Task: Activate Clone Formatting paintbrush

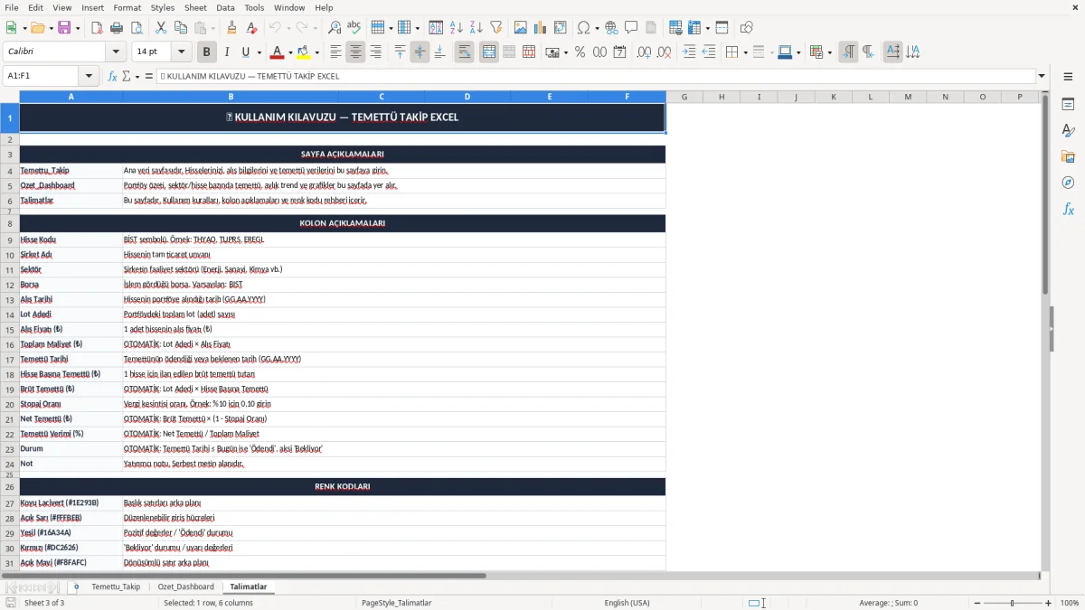Action: click(231, 28)
